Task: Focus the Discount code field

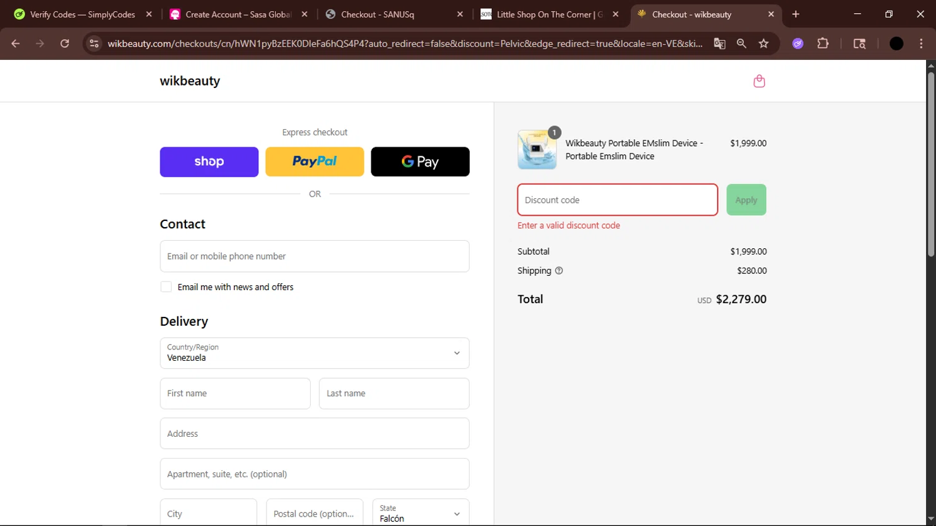Action: click(x=617, y=200)
